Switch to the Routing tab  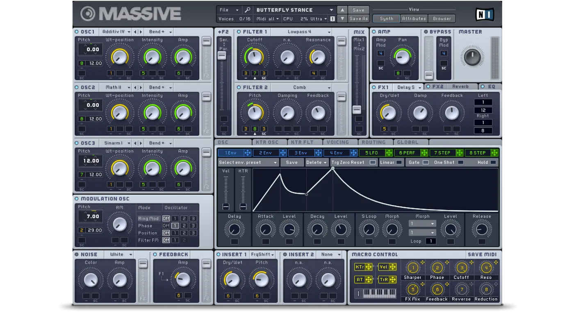[x=375, y=142]
